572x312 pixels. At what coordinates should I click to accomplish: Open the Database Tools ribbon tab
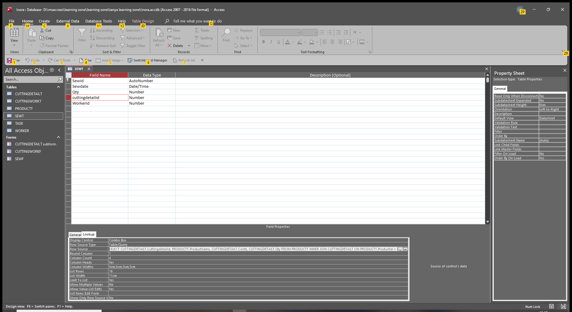(x=98, y=21)
